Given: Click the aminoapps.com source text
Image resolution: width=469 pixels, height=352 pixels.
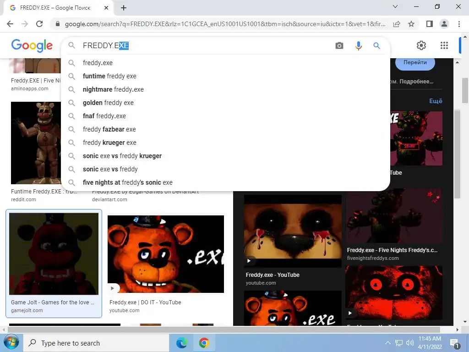Looking at the screenshot, I should coord(30,88).
